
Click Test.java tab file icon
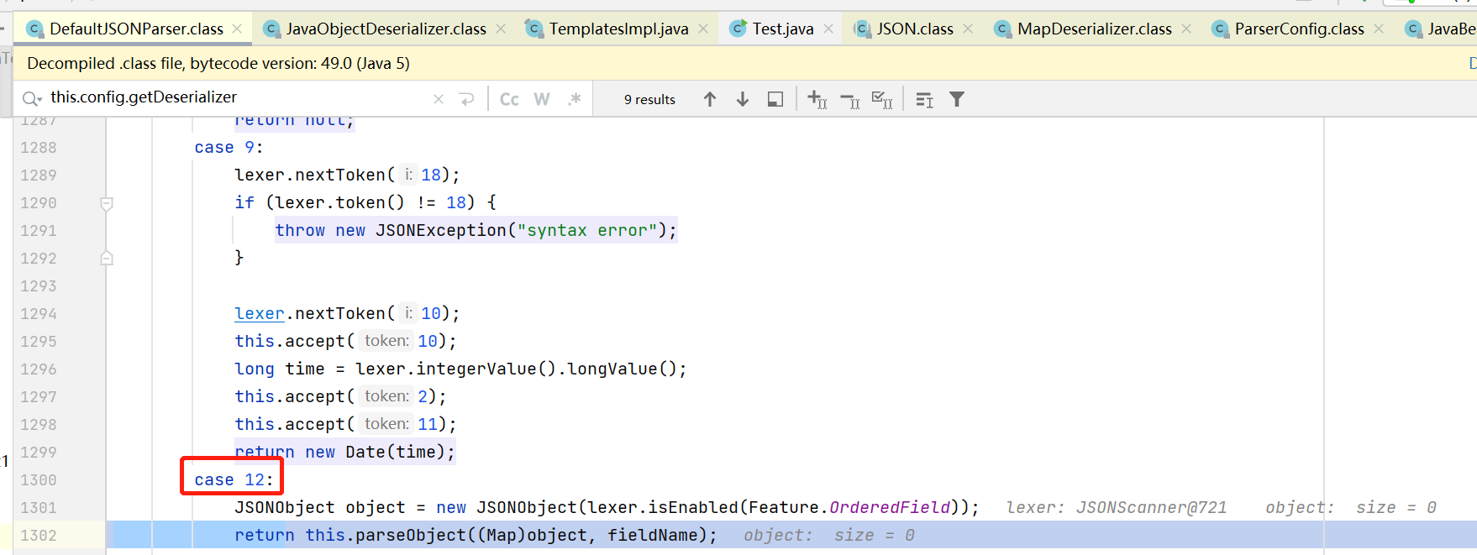(738, 29)
